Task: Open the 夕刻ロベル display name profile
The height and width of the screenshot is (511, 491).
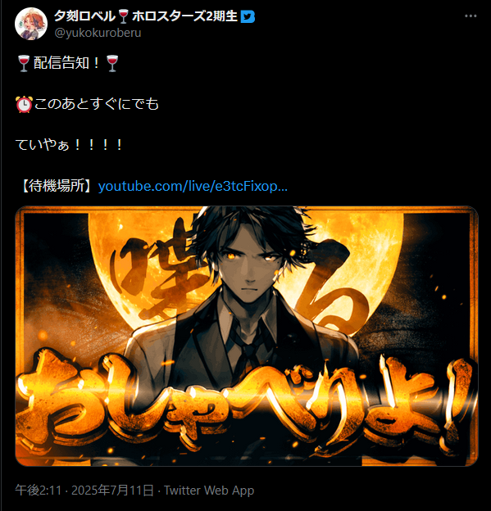Action: (84, 16)
